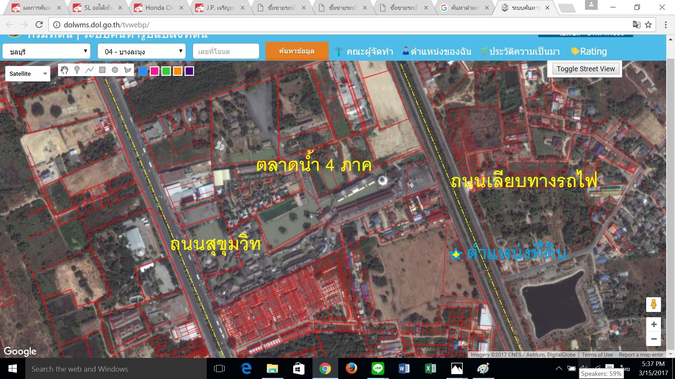Screen dimensions: 675x379
Task: Open the Rating menu item
Action: tap(589, 52)
